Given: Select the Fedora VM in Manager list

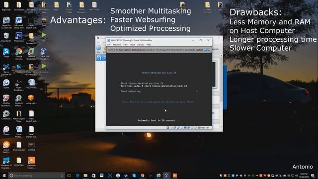Looking at the screenshot, I should 101,58.
